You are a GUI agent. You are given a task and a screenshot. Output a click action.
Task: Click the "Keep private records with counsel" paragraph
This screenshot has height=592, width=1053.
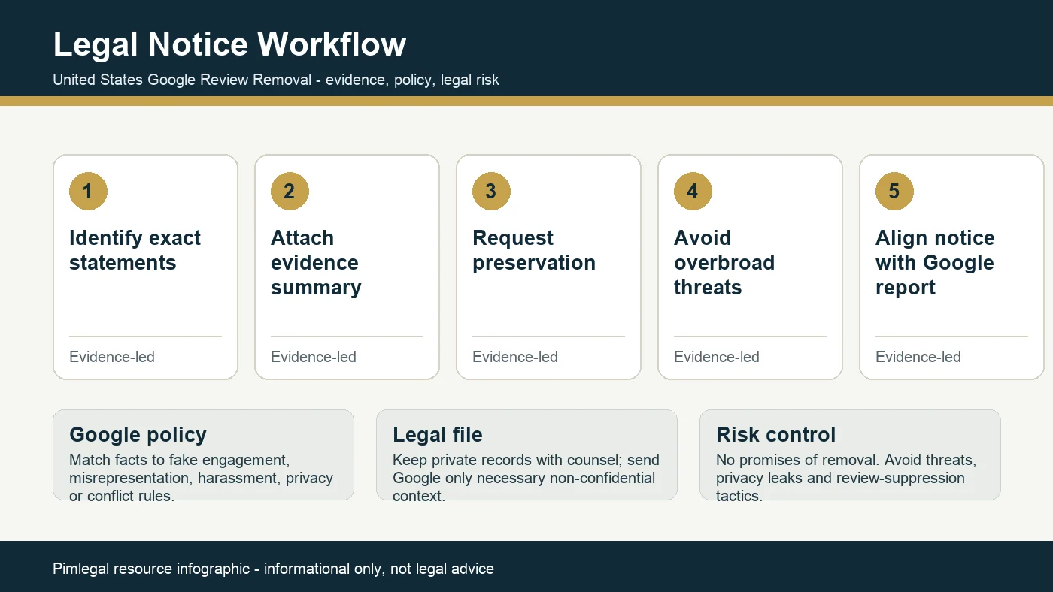[526, 478]
